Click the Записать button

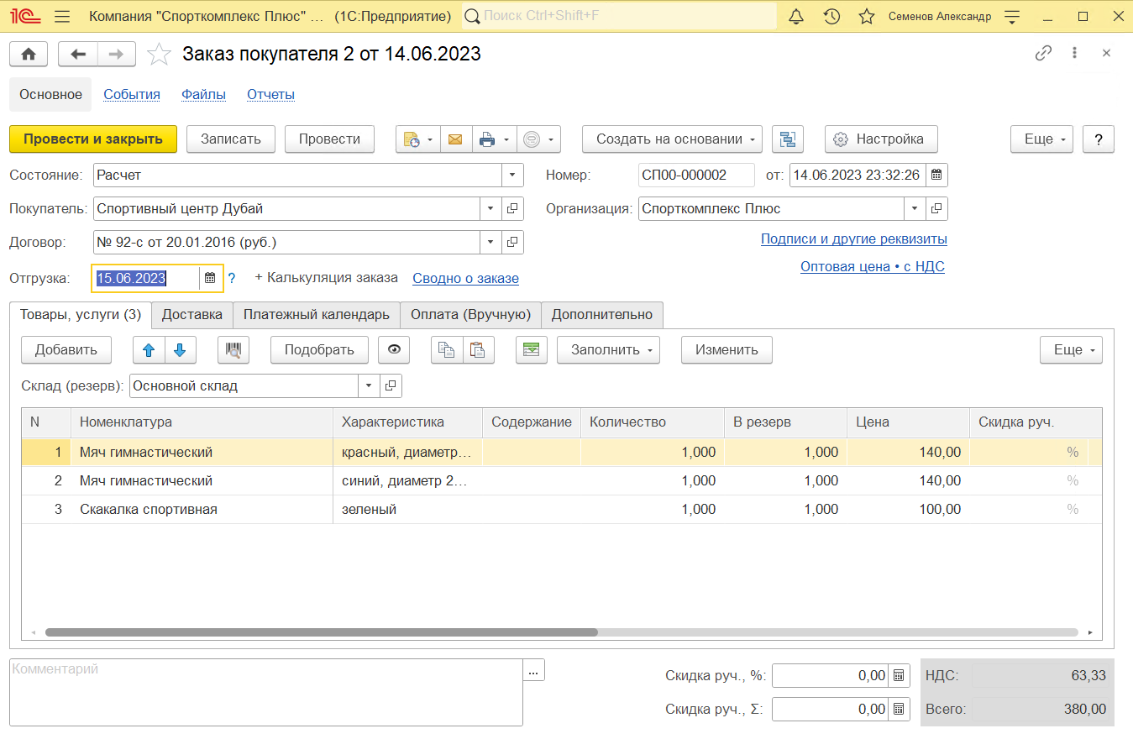click(x=231, y=139)
